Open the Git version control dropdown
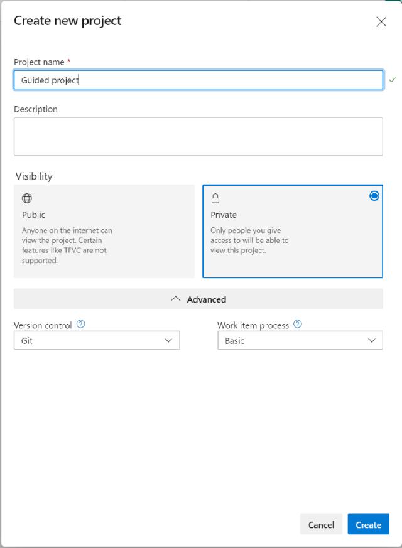 point(97,340)
